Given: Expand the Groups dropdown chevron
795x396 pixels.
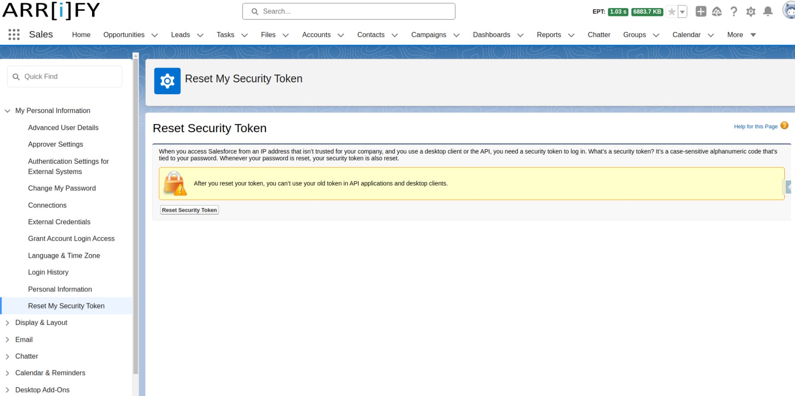Looking at the screenshot, I should coord(656,35).
